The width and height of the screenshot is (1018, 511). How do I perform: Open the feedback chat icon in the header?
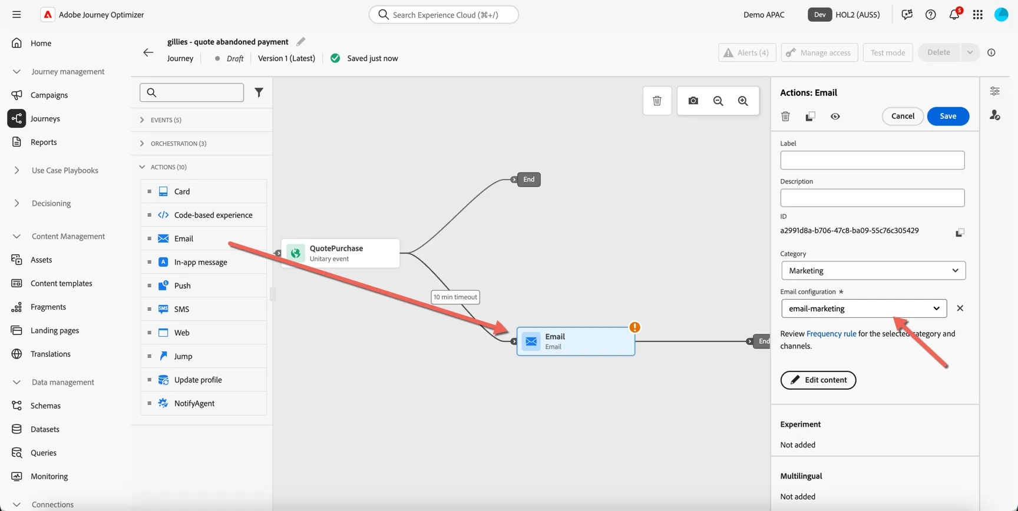tap(907, 14)
